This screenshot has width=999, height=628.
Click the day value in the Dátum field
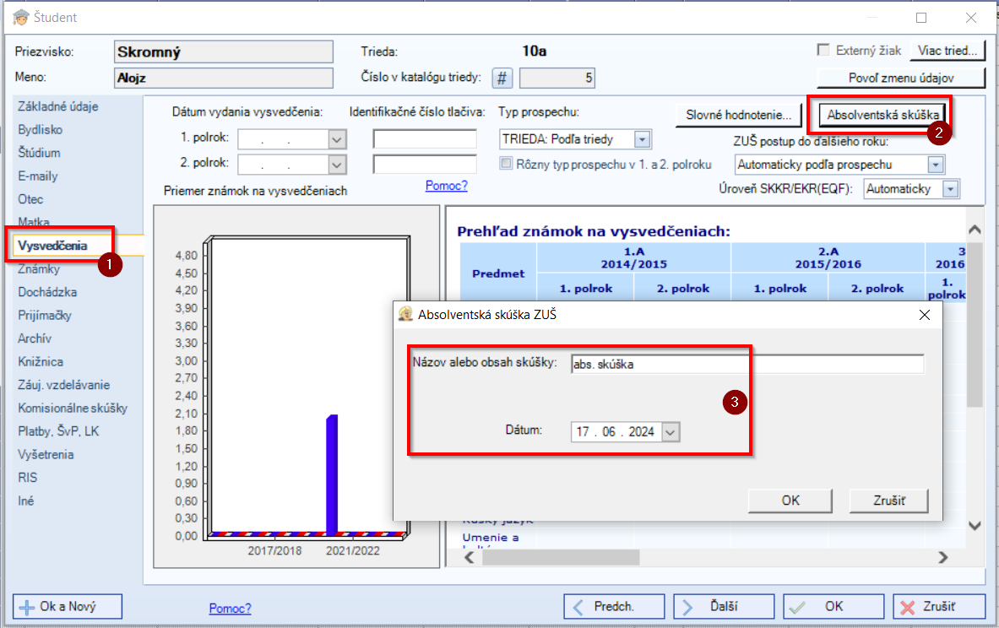click(x=583, y=432)
